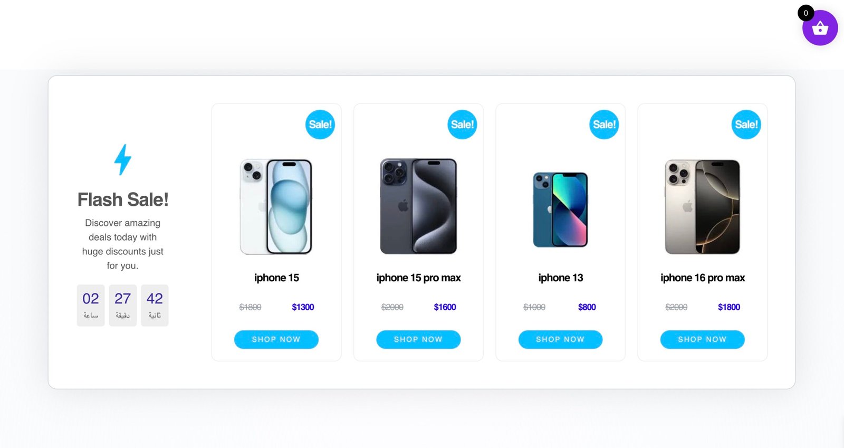844x448 pixels.
Task: Click the iphone 13 title link
Action: pos(561,278)
